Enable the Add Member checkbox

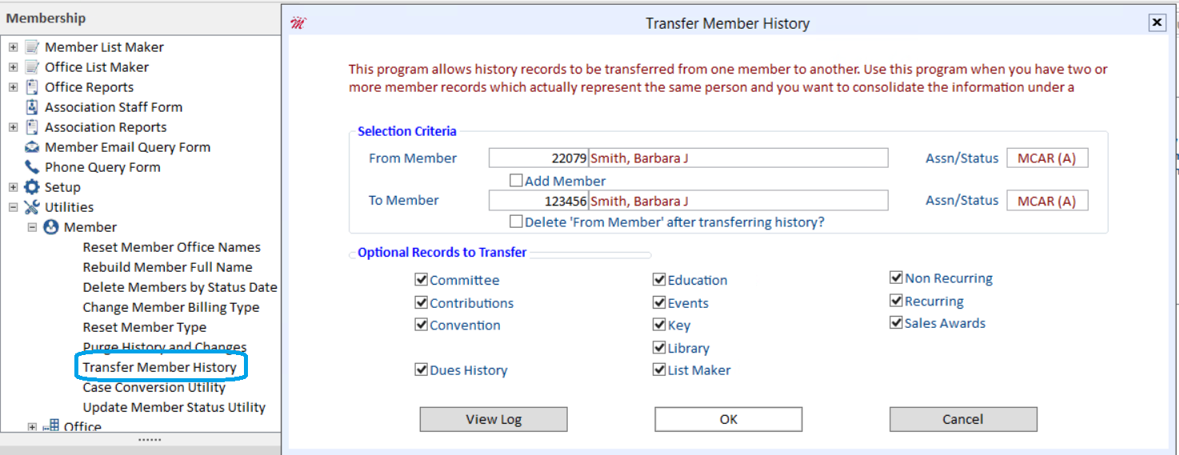[517, 181]
